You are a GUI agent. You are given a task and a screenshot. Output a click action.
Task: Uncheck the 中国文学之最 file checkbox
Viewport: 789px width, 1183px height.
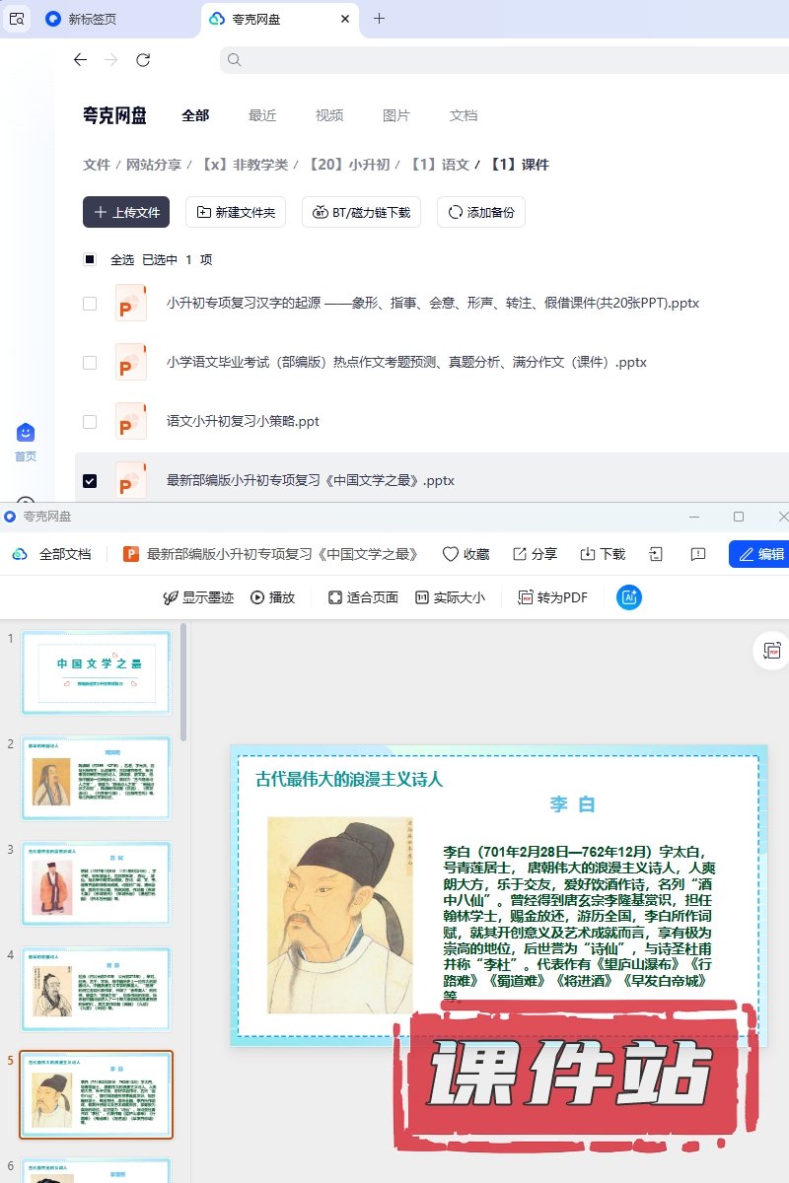[x=90, y=481]
